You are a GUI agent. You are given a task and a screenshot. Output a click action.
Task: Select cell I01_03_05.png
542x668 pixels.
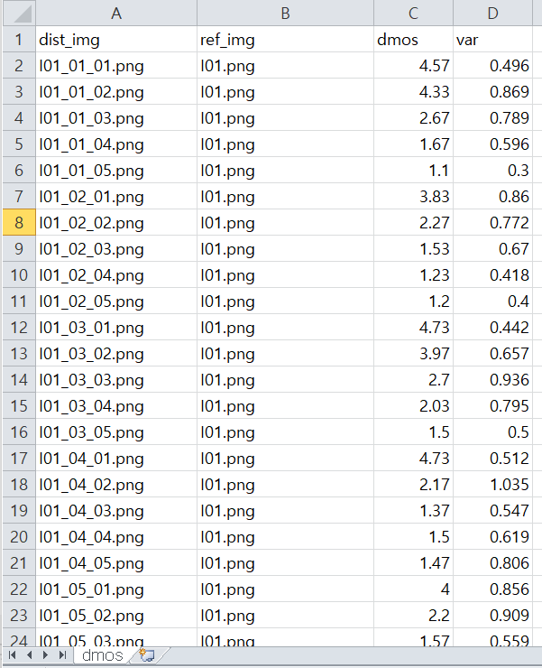pos(116,432)
